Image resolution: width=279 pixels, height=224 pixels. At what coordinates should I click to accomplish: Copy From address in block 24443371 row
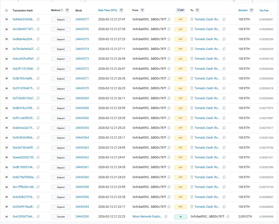click(169, 78)
